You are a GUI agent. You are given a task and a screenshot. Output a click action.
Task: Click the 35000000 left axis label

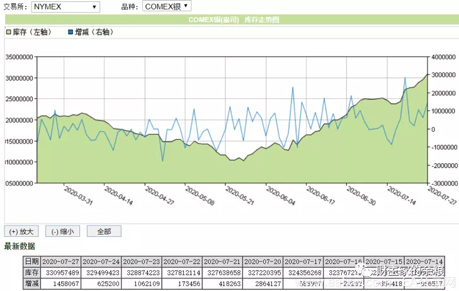click(x=20, y=57)
